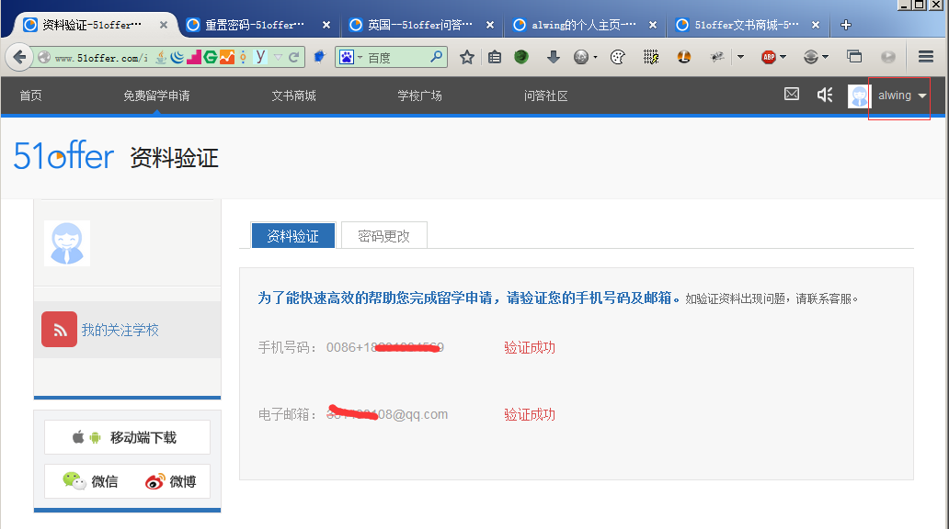Reload the page with the refresh icon
Viewport: 949px width, 529px height.
tap(294, 57)
